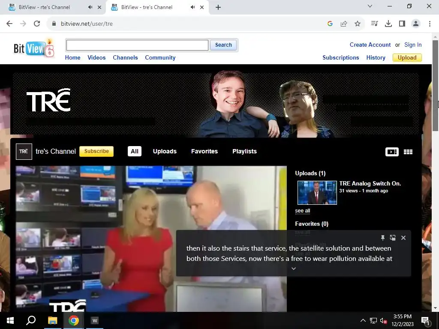The width and height of the screenshot is (439, 329).
Task: Bookmark this page with the star icon
Action: 358,24
